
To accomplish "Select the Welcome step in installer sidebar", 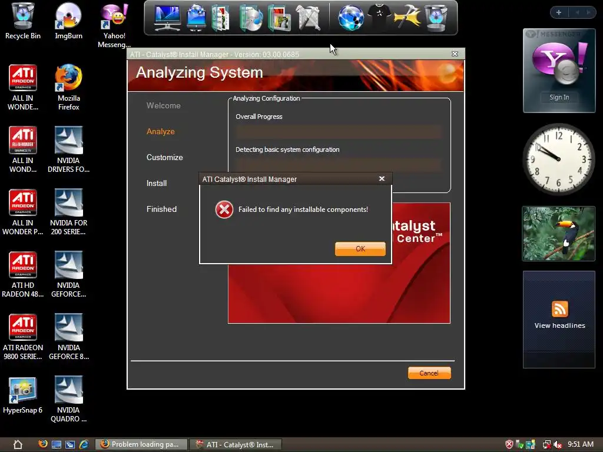I will click(x=164, y=106).
